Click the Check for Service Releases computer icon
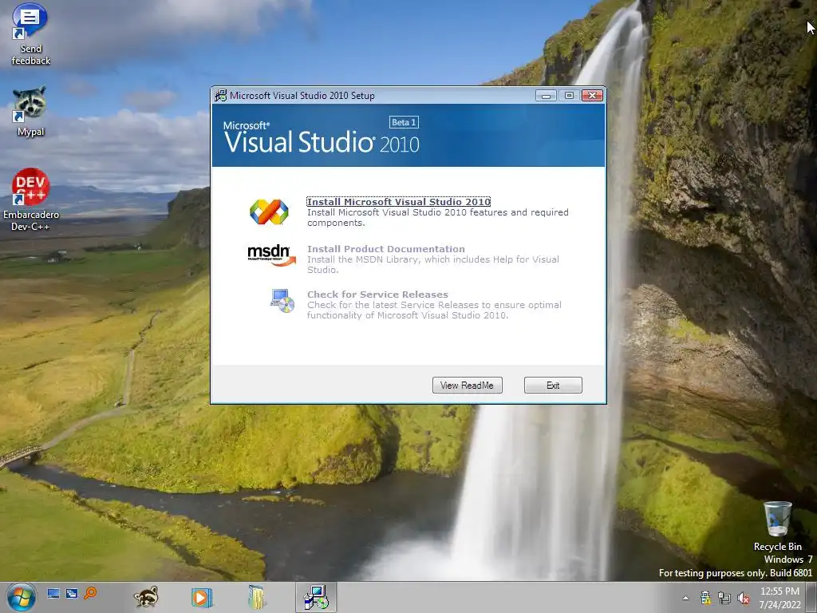 (x=282, y=301)
